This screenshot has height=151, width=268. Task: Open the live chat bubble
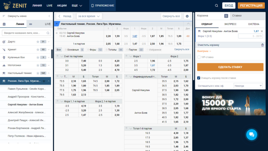click(x=252, y=134)
